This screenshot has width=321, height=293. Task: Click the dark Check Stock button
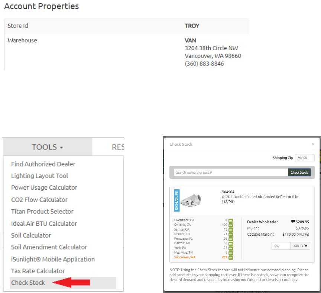tap(299, 172)
